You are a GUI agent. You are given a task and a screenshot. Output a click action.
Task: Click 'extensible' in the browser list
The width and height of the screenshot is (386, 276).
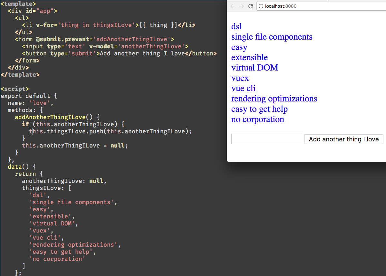[249, 57]
